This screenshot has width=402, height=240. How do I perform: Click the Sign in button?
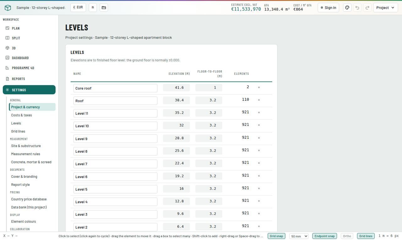[x=328, y=8]
